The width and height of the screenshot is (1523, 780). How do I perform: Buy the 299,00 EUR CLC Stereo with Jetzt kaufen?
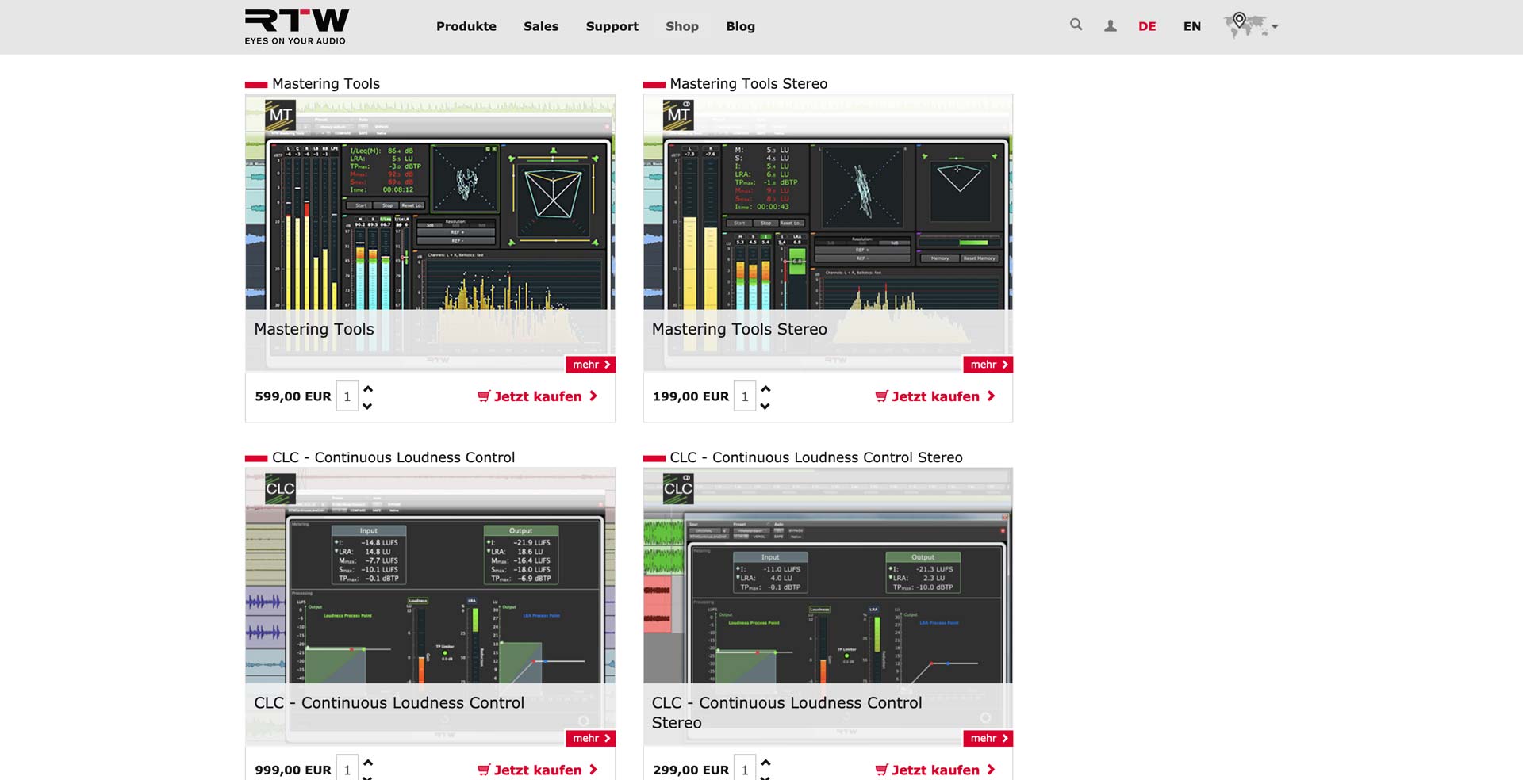point(935,770)
